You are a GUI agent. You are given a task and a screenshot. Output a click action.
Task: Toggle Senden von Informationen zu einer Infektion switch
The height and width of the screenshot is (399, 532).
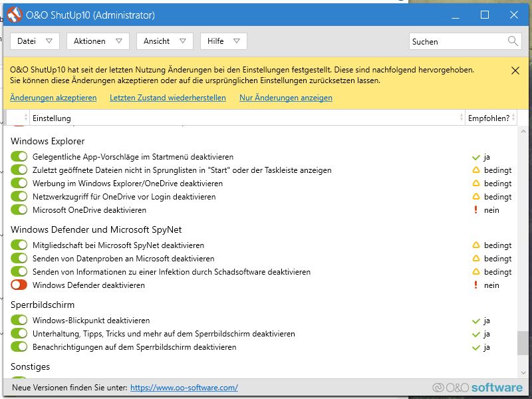tap(19, 271)
